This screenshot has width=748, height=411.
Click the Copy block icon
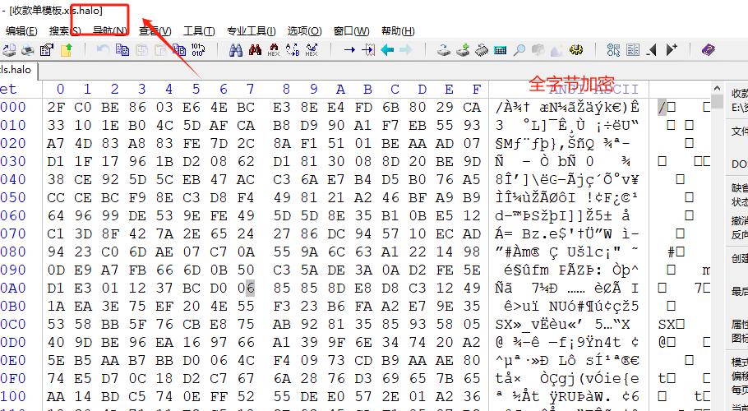pyautogui.click(x=122, y=50)
